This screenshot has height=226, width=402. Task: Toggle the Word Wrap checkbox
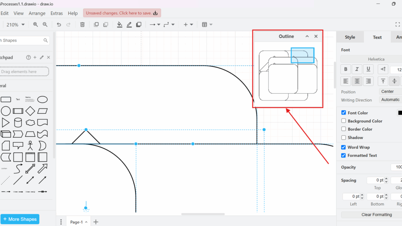[343, 147]
